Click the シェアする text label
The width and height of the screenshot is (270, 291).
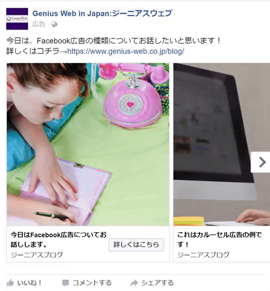(158, 283)
